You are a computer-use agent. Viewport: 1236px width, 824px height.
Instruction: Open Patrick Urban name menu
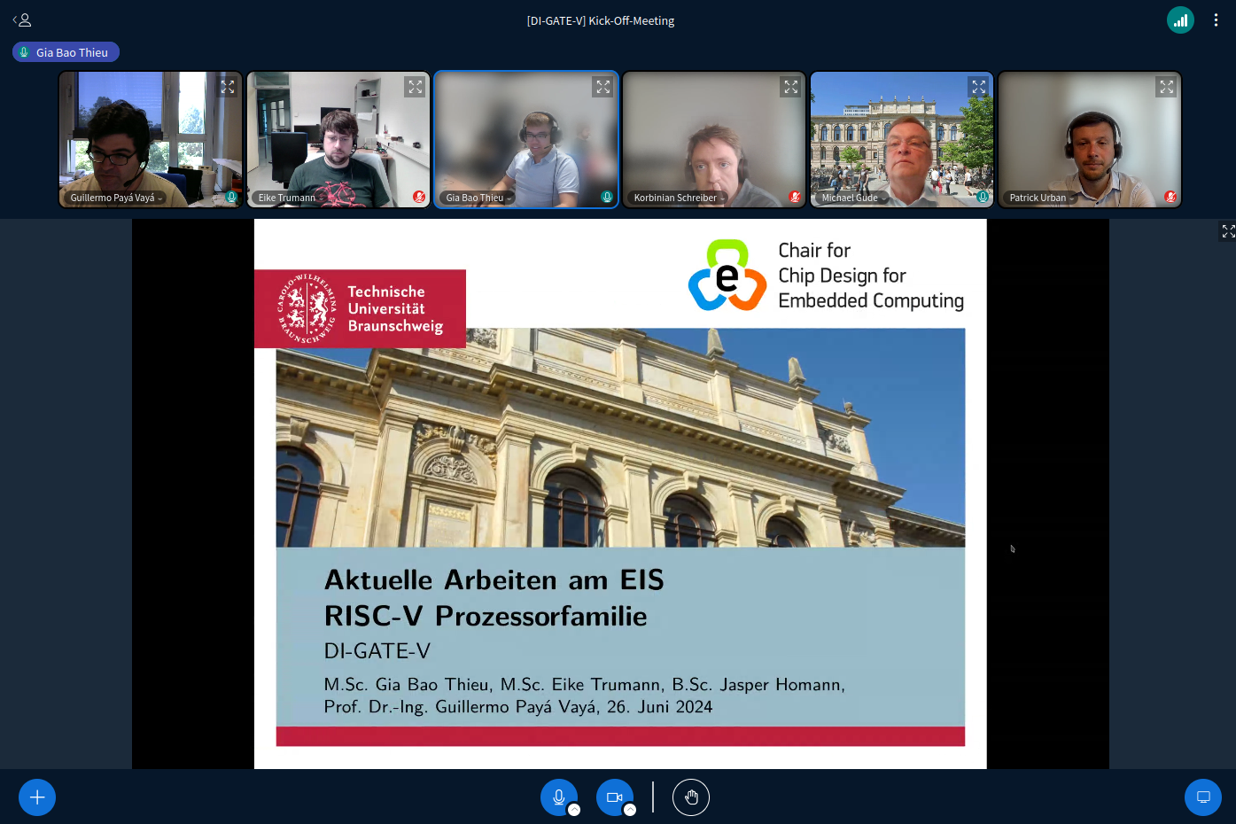tap(1042, 198)
